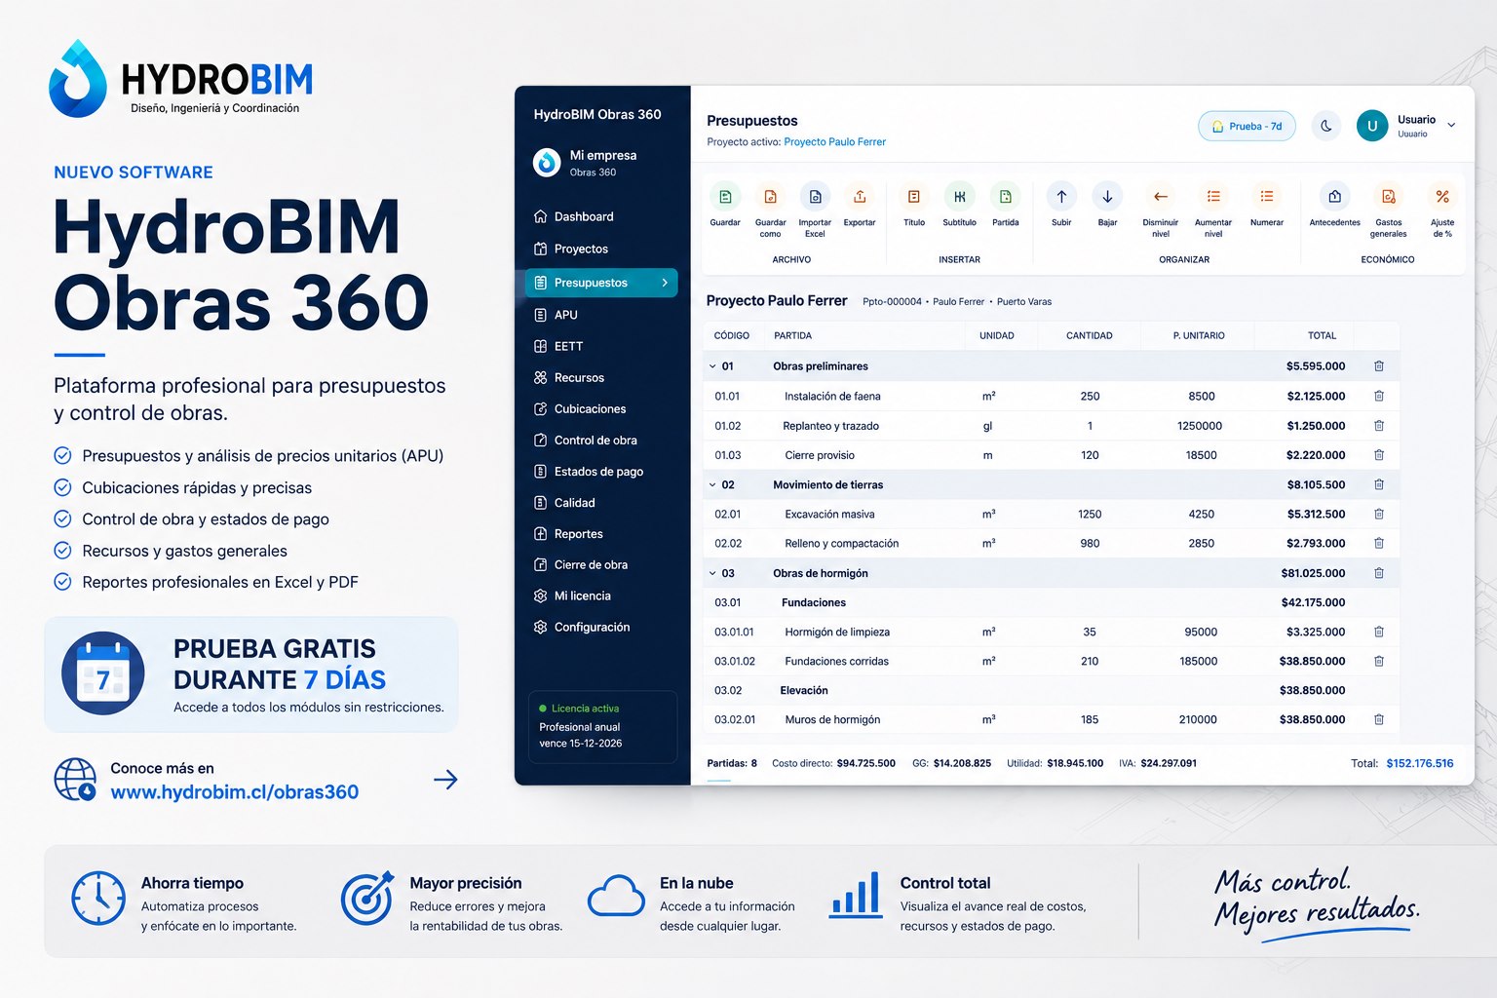Click the P. UNITARIO column header

click(x=1199, y=335)
